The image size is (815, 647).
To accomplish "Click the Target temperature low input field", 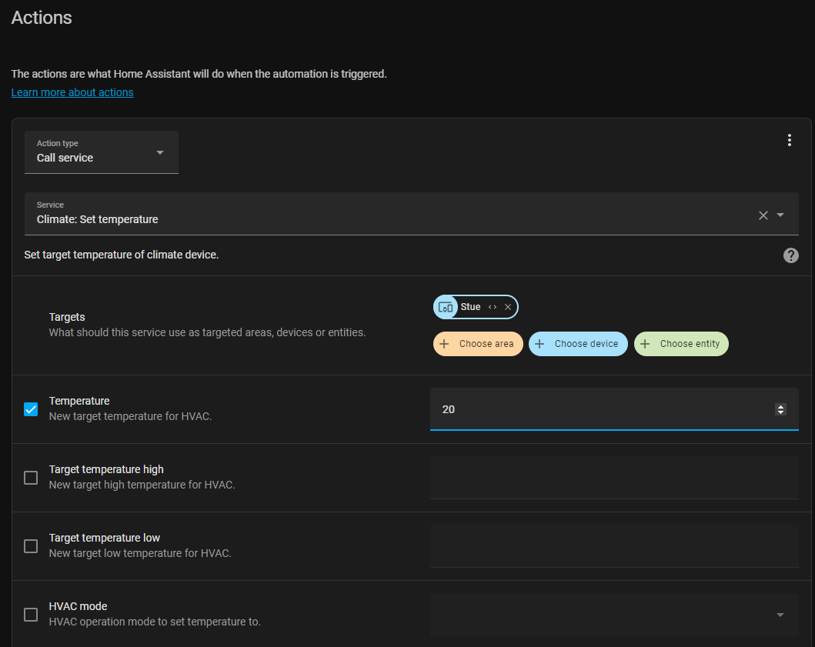I will (614, 546).
